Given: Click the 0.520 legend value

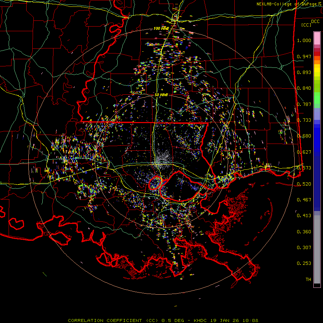Looking at the screenshot, I should click(x=304, y=184).
